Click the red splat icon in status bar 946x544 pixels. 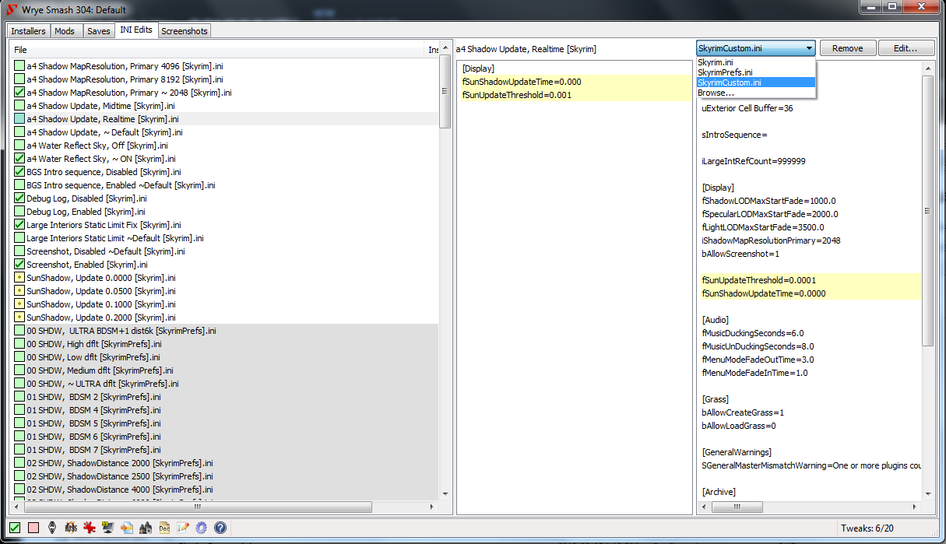tap(90, 528)
